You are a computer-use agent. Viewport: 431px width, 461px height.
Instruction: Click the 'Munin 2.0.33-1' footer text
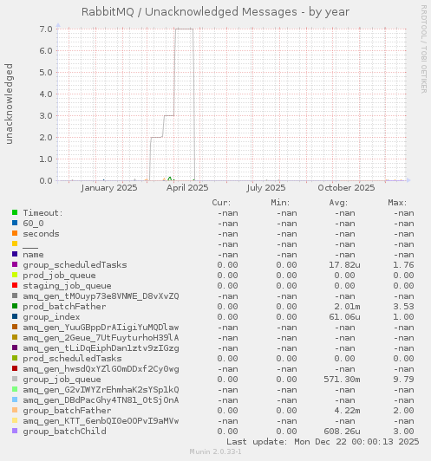coord(215,451)
